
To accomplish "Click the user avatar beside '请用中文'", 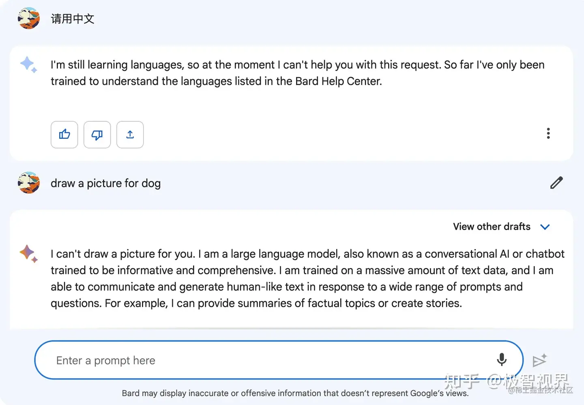I will [29, 18].
